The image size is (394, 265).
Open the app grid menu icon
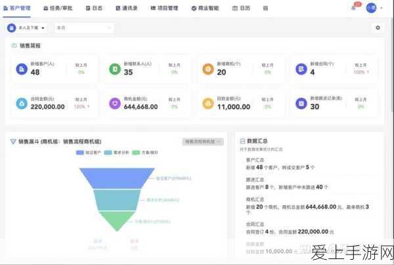[x=265, y=8]
